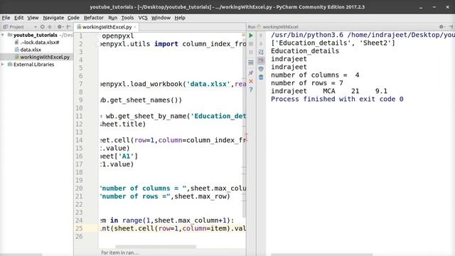
Task: Select the youtube_tutorials root folder
Action: pos(35,35)
